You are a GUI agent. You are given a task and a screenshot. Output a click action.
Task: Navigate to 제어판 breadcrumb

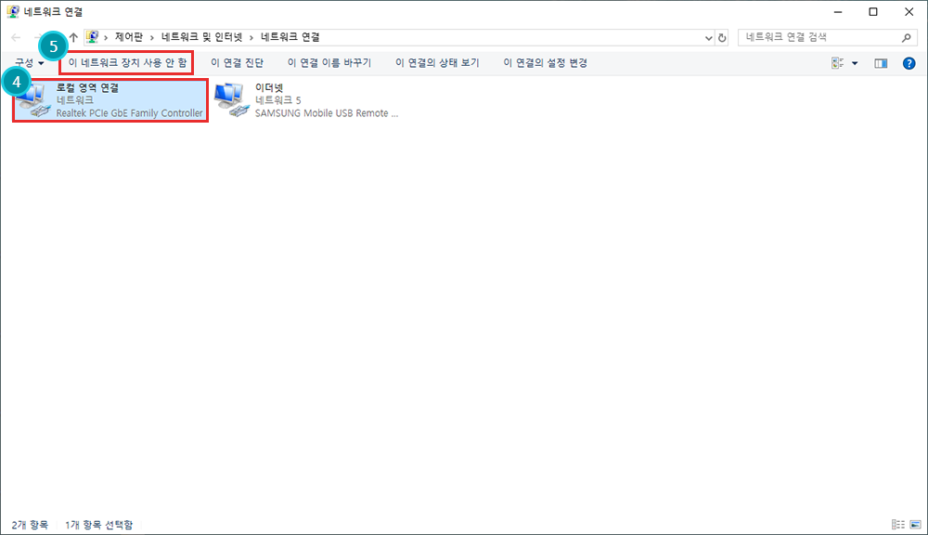coord(129,37)
